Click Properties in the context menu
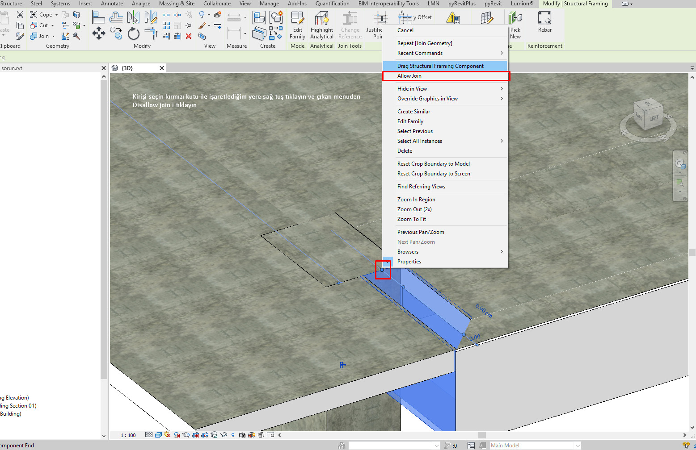Screen dimensions: 696x450 pos(409,262)
